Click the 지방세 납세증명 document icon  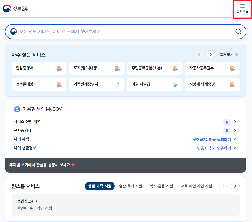pos(233,84)
